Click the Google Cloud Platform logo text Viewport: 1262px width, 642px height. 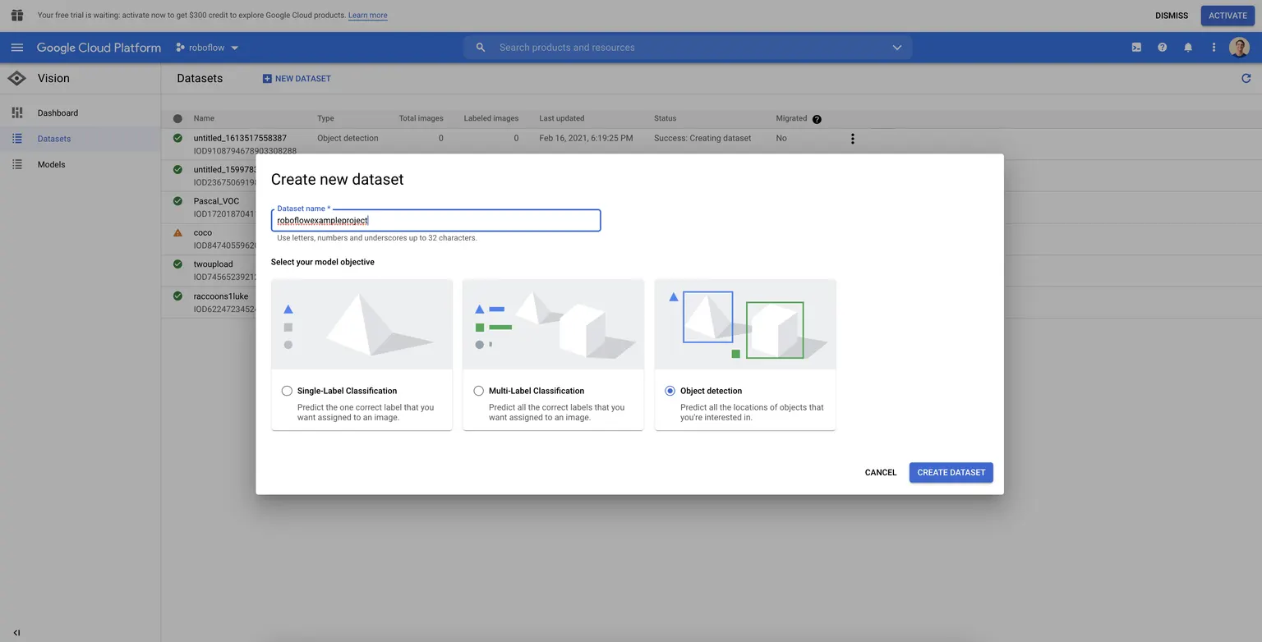99,48
